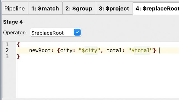The width and height of the screenshot is (179, 100).
Task: Open the Operator dropdown showing $replaceRoot
Action: (56, 32)
